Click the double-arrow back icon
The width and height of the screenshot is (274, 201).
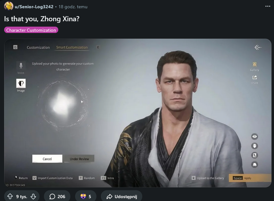[258, 47]
